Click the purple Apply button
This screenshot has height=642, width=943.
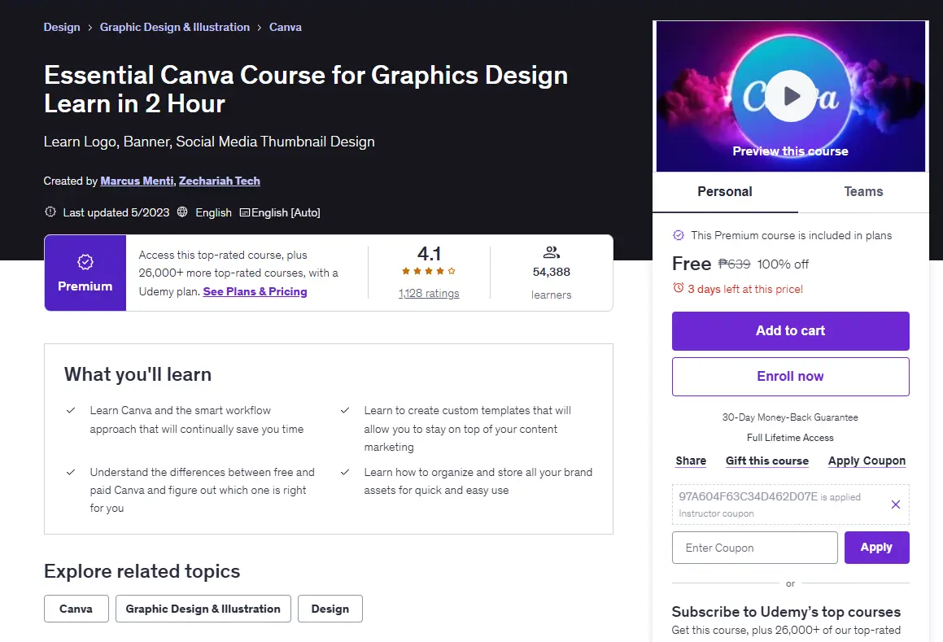tap(876, 548)
